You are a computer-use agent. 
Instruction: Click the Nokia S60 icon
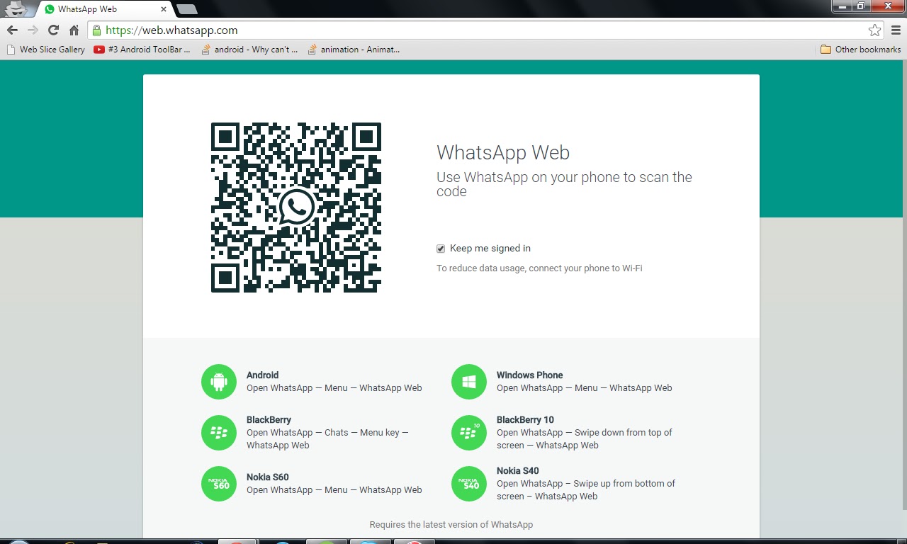[219, 484]
